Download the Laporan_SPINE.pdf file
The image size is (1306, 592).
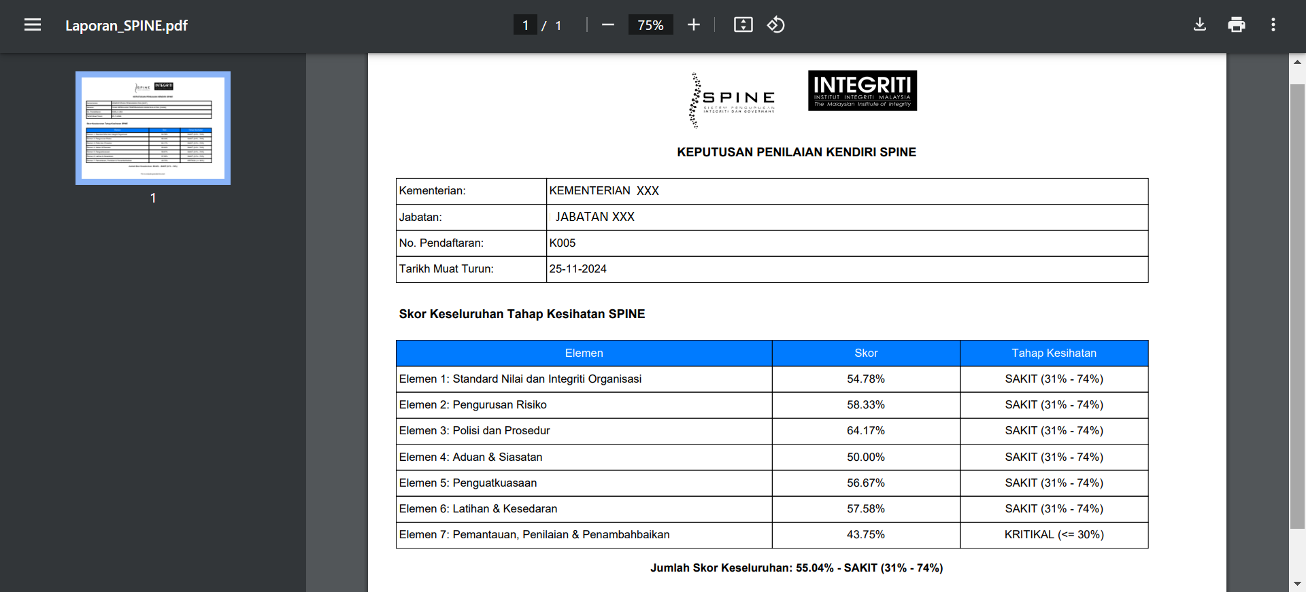(x=1200, y=25)
